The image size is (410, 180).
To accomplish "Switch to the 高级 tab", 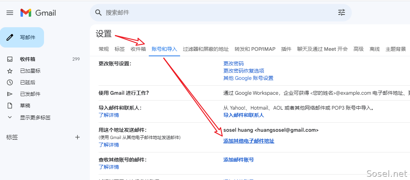I will click(358, 49).
